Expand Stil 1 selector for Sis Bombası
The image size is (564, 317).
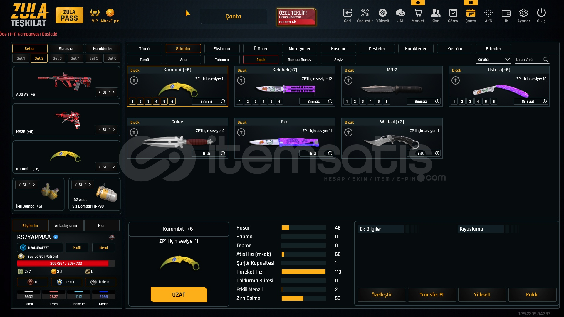pyautogui.click(x=83, y=185)
